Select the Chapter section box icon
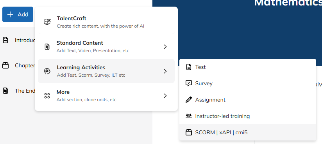The height and width of the screenshot is (144, 322). (x=5, y=65)
